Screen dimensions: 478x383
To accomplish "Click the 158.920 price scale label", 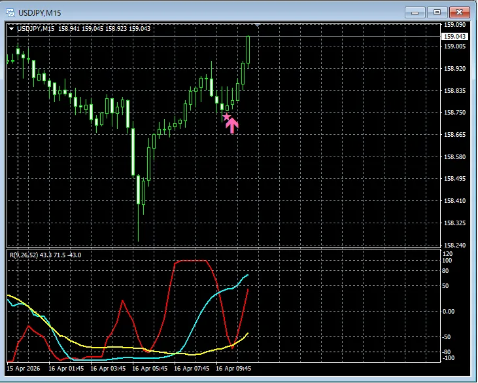I will (x=455, y=69).
